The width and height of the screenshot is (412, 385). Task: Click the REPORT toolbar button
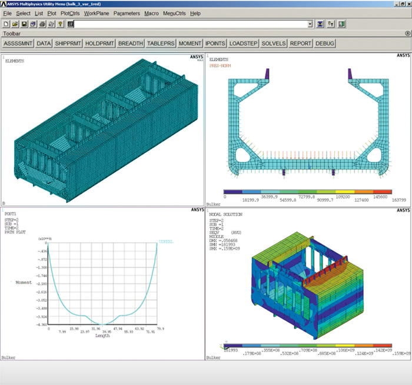[x=301, y=43]
